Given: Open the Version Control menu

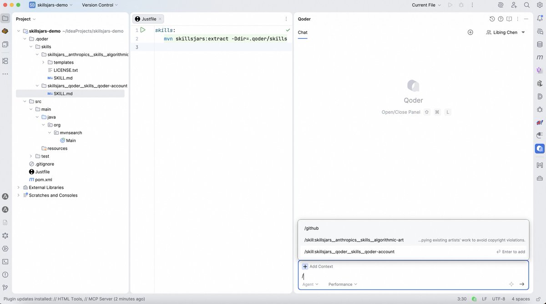Looking at the screenshot, I should (x=100, y=5).
